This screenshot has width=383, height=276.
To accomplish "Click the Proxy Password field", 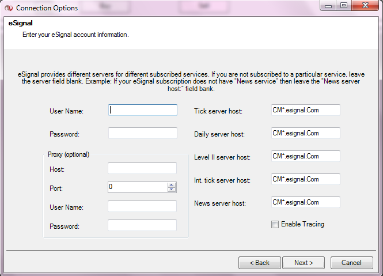I will pyautogui.click(x=142, y=225).
